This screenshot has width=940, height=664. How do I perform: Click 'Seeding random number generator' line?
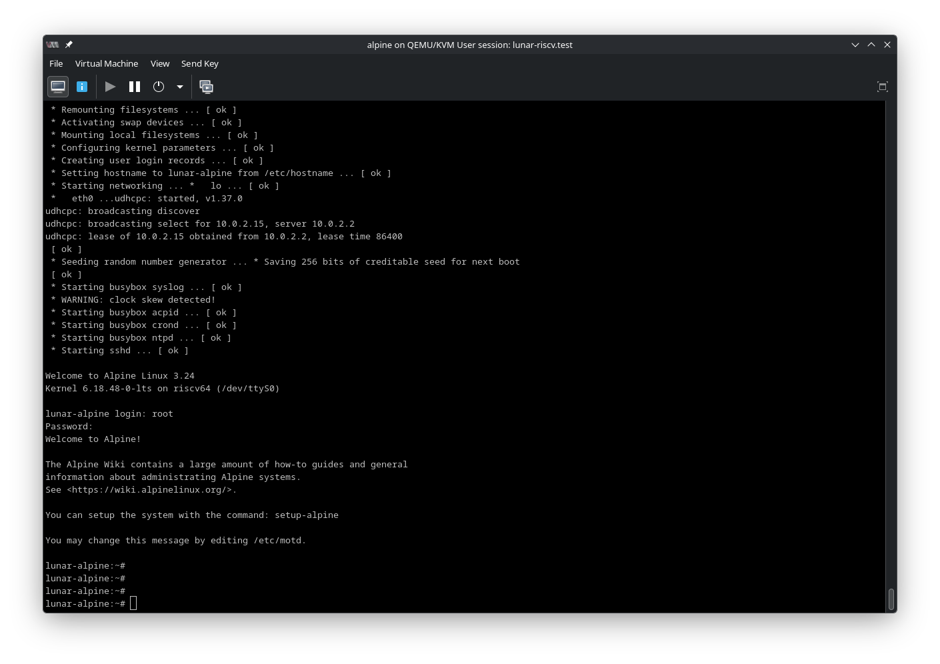click(285, 262)
